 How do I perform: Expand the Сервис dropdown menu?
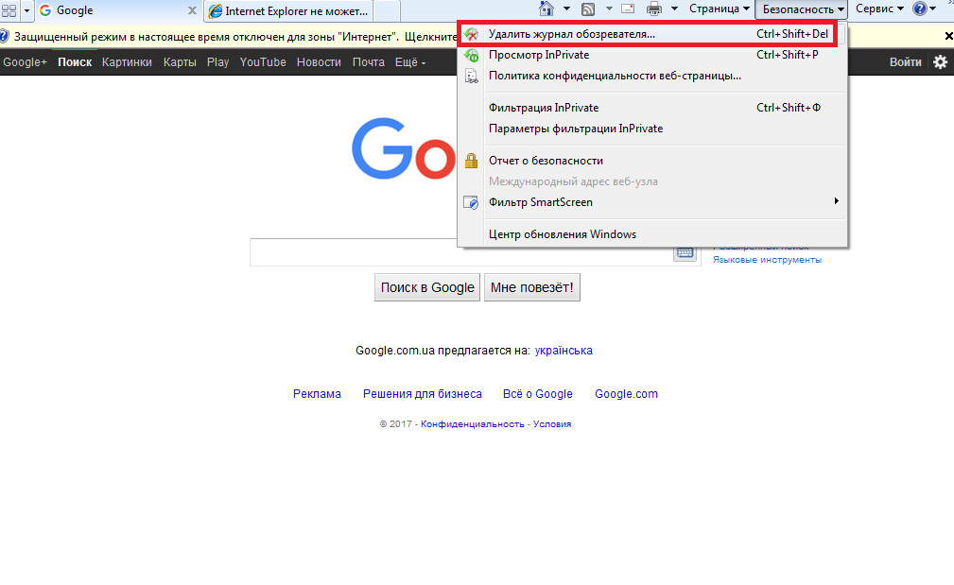pos(879,9)
